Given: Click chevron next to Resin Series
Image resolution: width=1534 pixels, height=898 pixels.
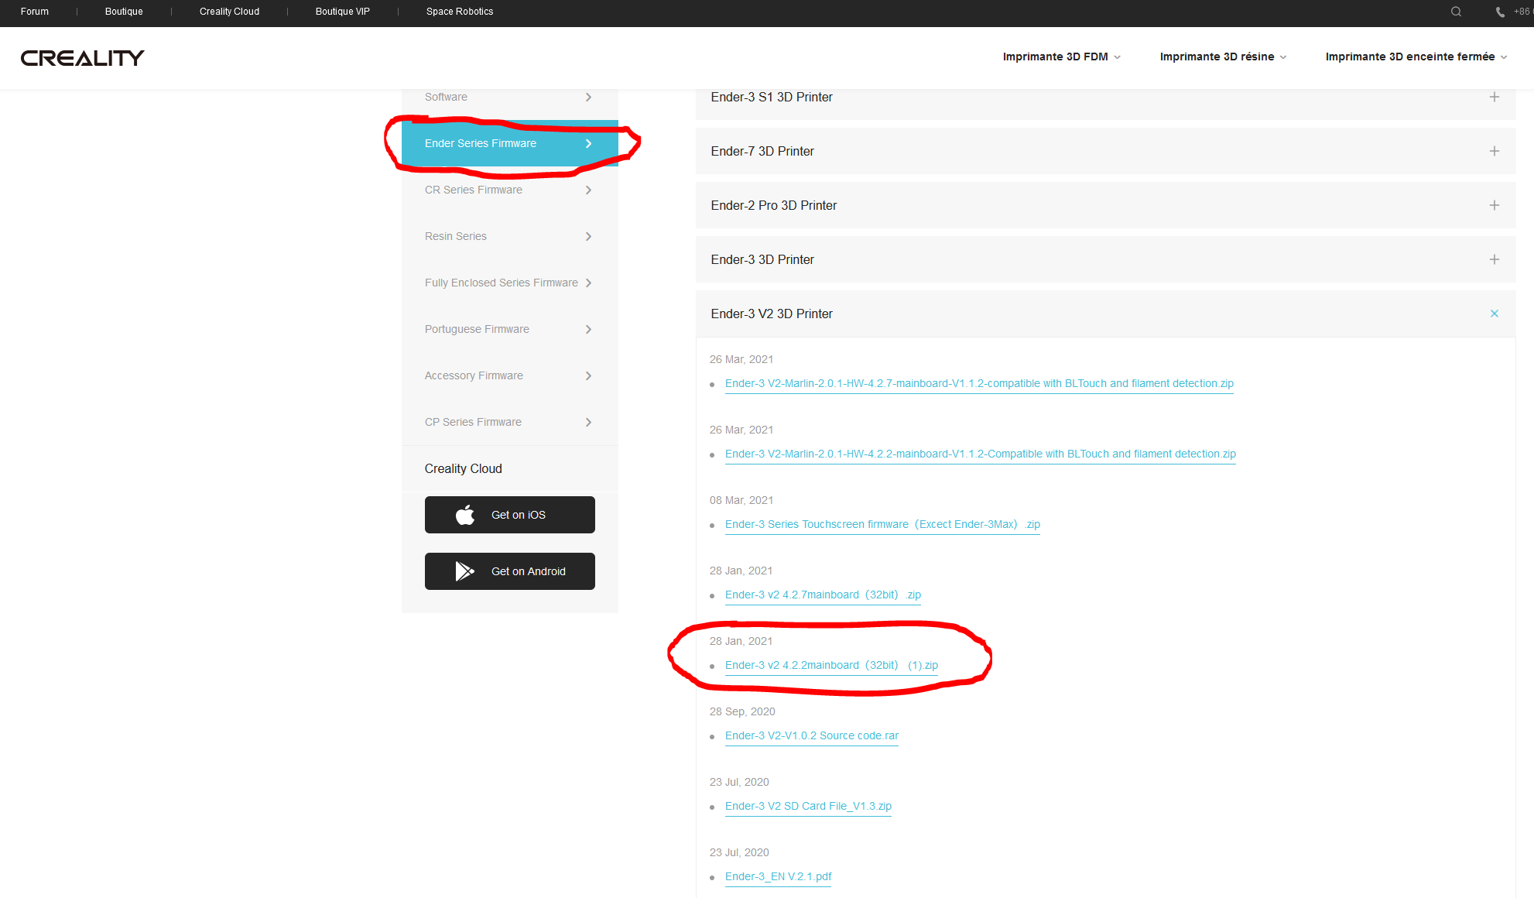Looking at the screenshot, I should [x=588, y=236].
